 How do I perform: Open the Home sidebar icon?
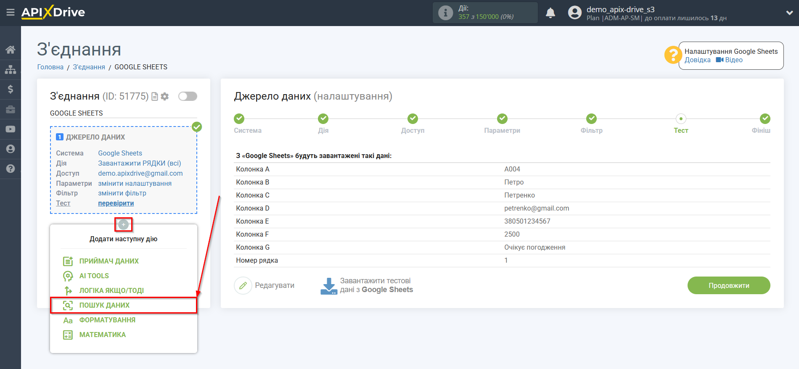pos(11,50)
